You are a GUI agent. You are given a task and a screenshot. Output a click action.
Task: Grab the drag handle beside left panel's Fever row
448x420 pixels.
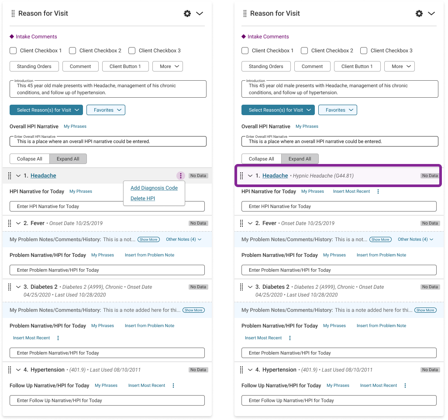click(x=10, y=223)
